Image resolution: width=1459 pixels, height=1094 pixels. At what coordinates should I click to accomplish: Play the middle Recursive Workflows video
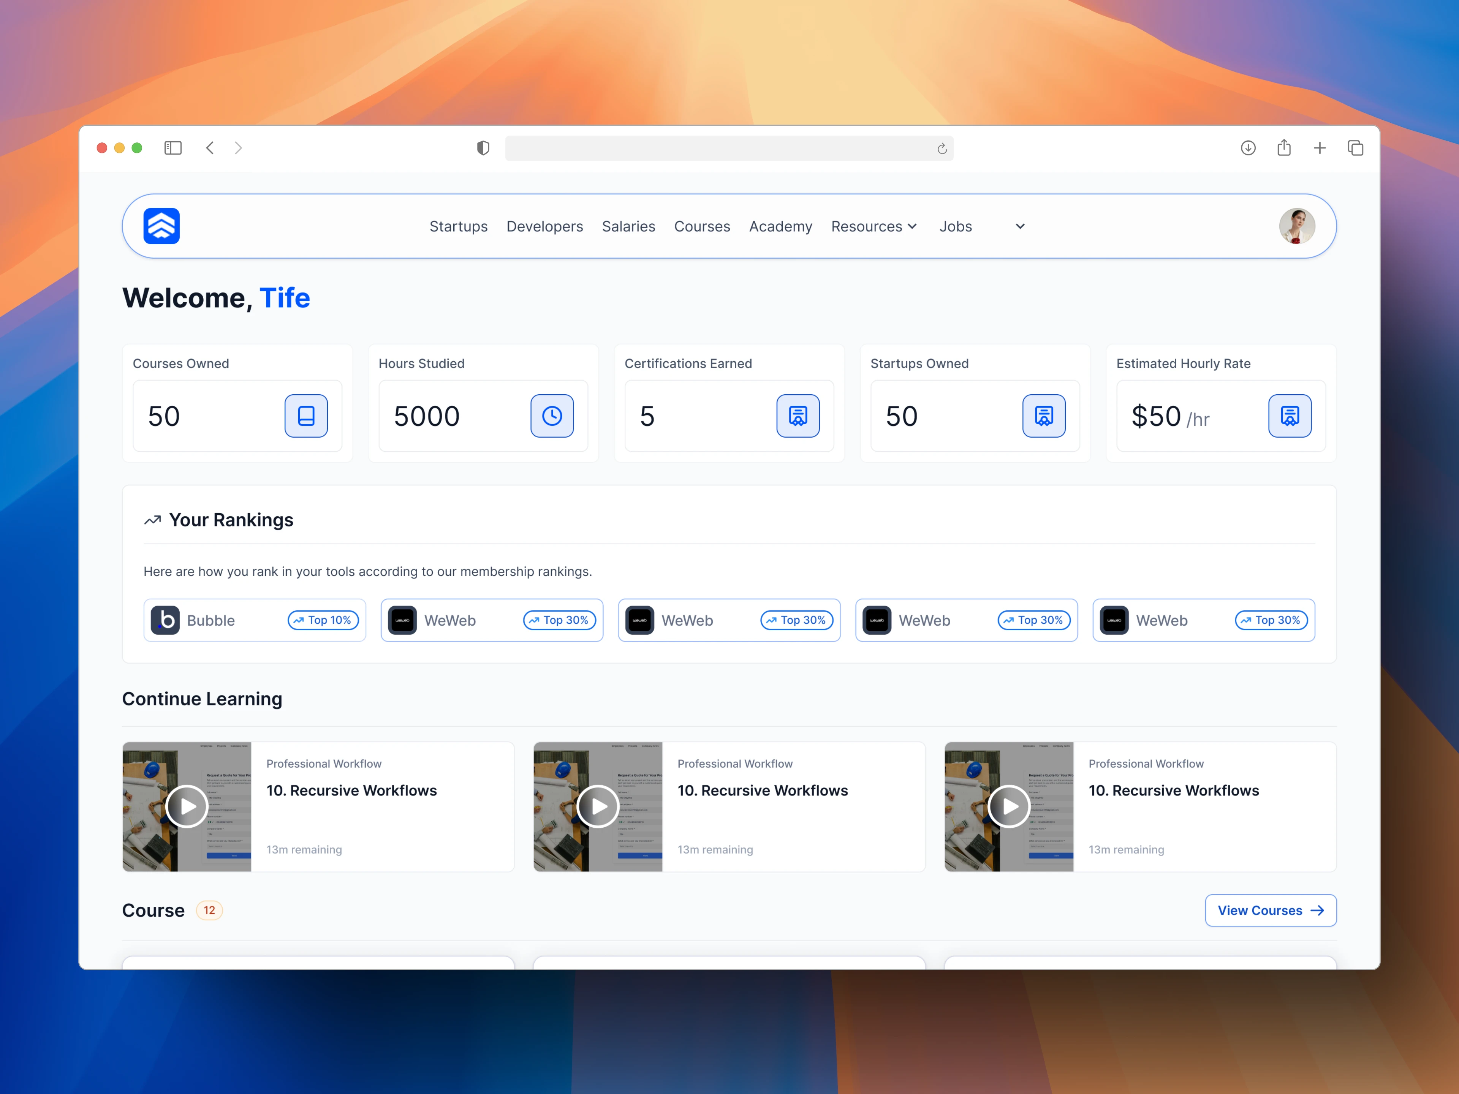[598, 806]
